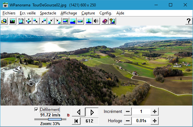Click the icon with arrow pointing from bottom-right to the picture

pos(36,21)
